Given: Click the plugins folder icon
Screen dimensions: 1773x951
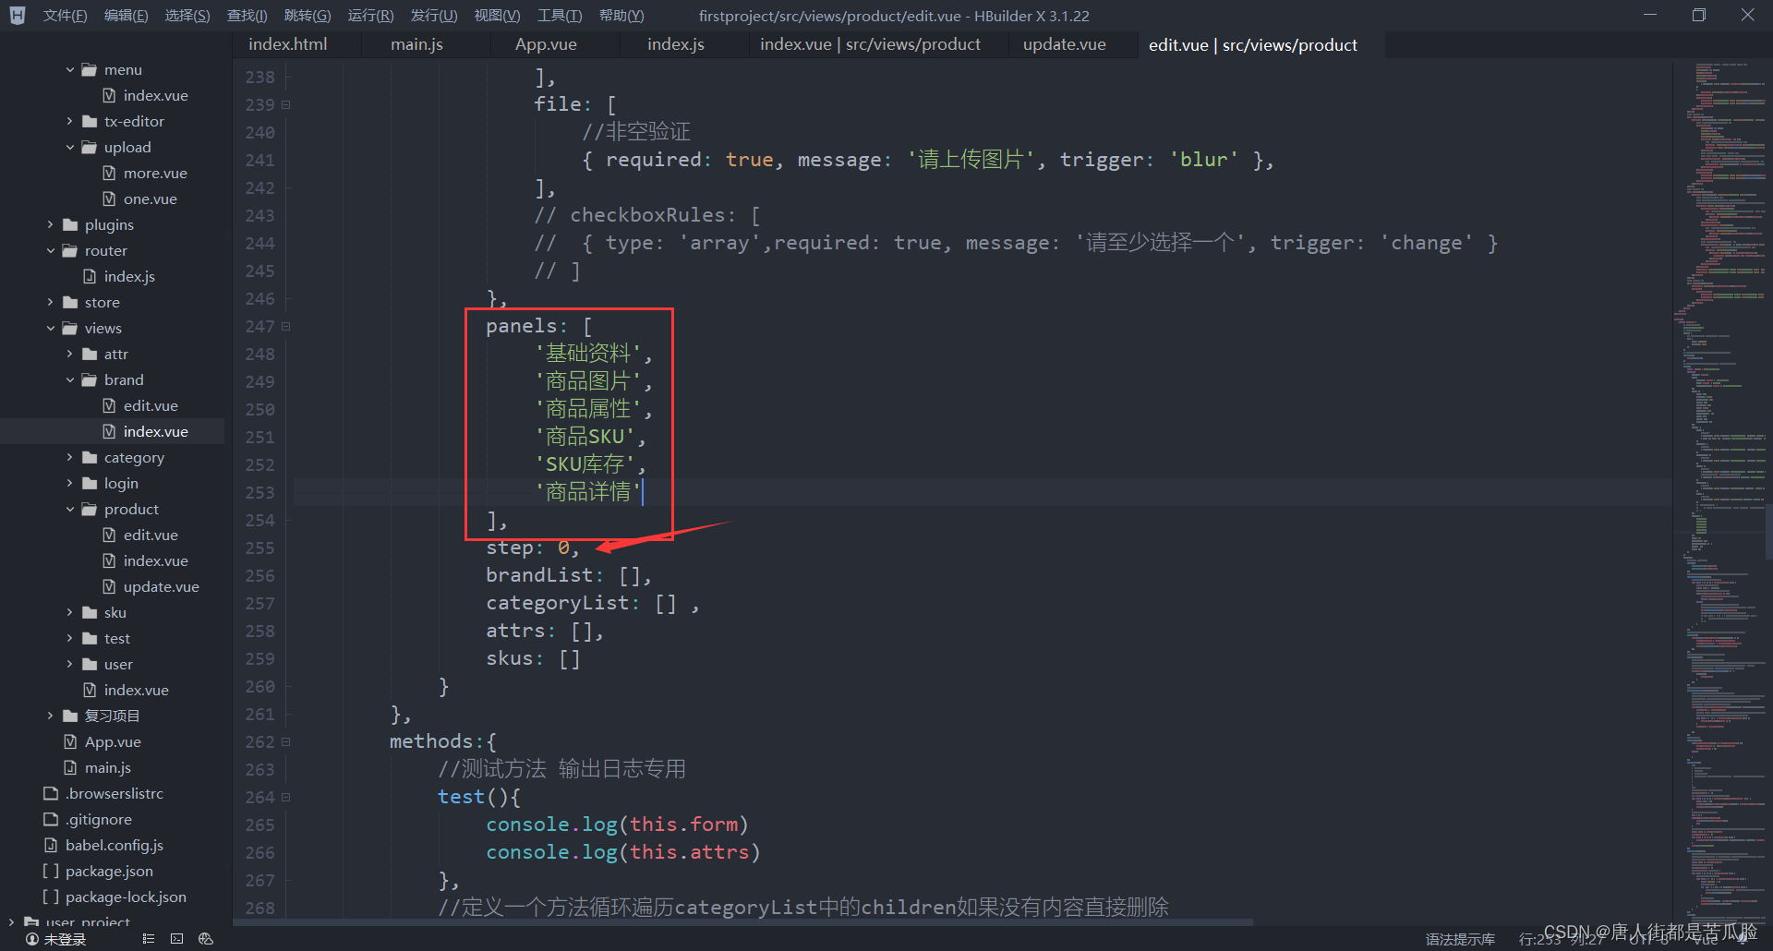Looking at the screenshot, I should 70,224.
